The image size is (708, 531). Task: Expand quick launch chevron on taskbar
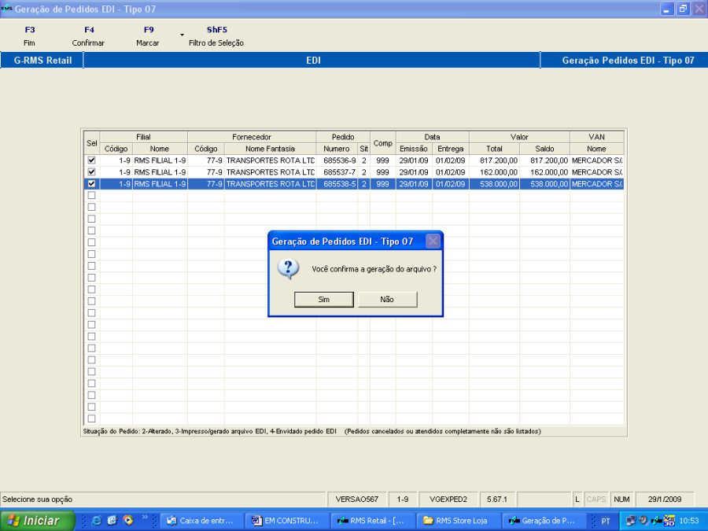[145, 518]
